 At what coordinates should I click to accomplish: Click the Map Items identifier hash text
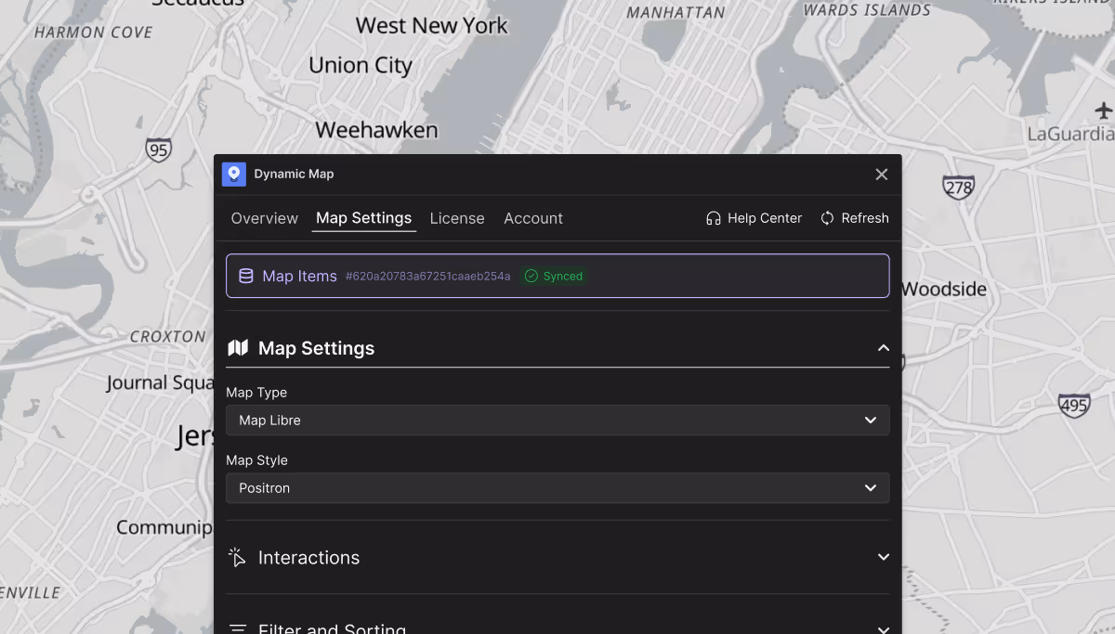coord(426,276)
